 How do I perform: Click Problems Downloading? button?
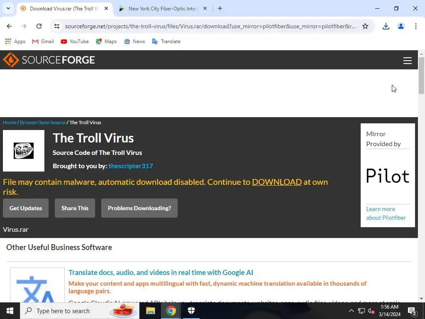[x=139, y=208]
